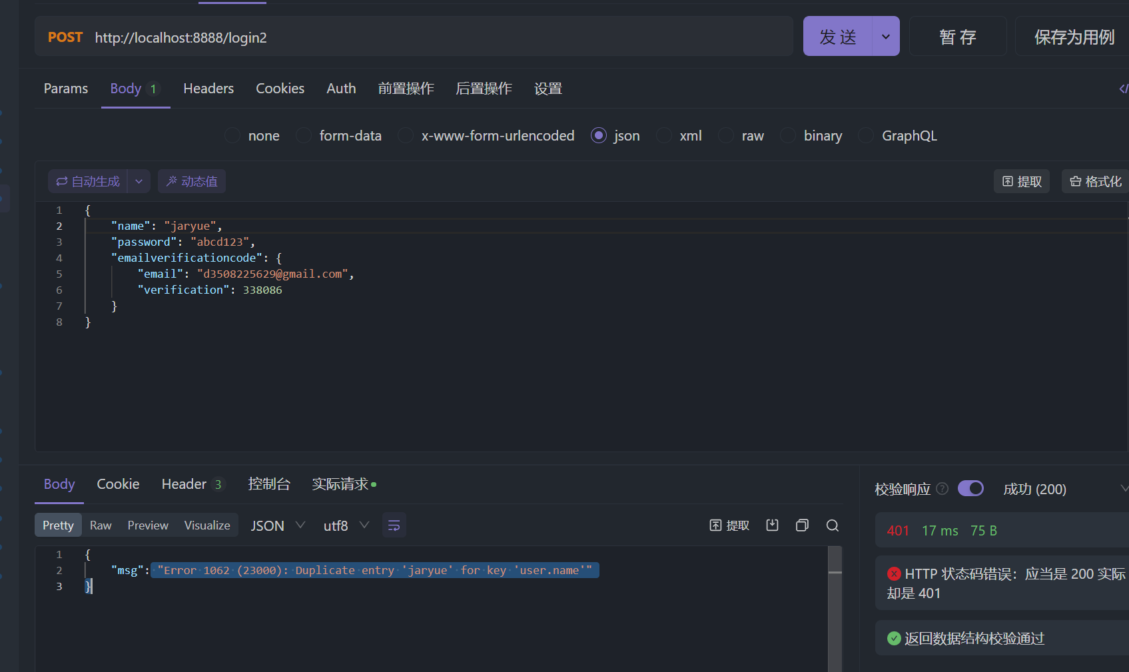
Task: Toggle the word wrap icon
Action: pos(394,525)
